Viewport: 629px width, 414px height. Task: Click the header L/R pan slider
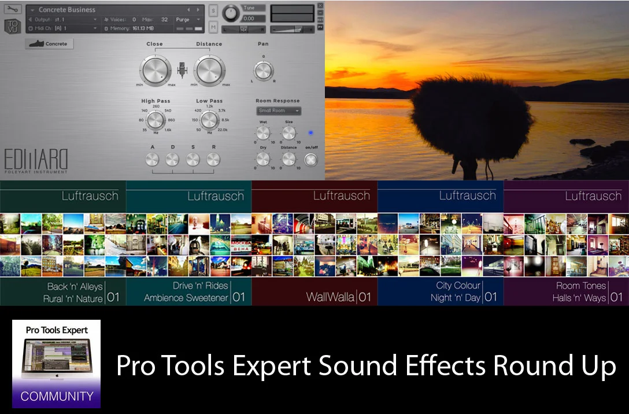click(x=244, y=29)
